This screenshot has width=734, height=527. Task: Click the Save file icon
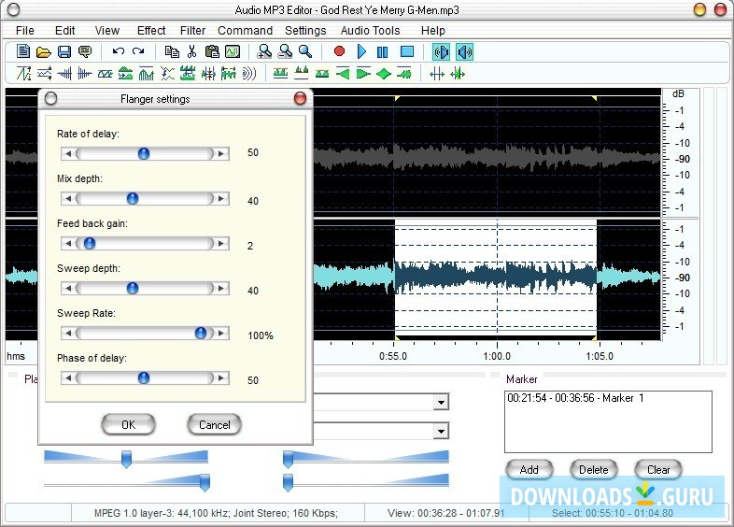click(x=64, y=52)
